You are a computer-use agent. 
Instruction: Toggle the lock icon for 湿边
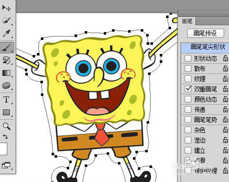(x=226, y=140)
